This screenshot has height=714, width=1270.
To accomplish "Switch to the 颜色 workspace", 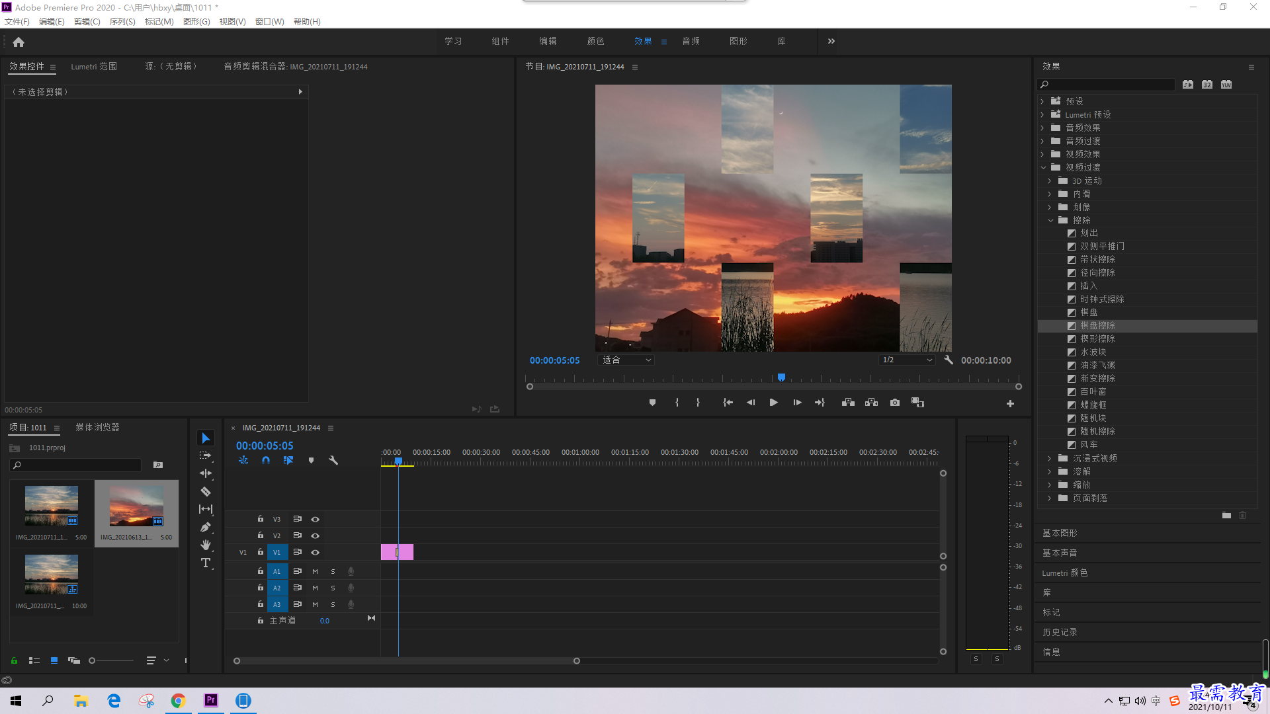I will 595,41.
